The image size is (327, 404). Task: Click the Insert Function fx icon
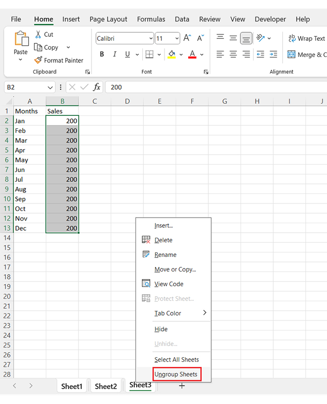coord(97,87)
